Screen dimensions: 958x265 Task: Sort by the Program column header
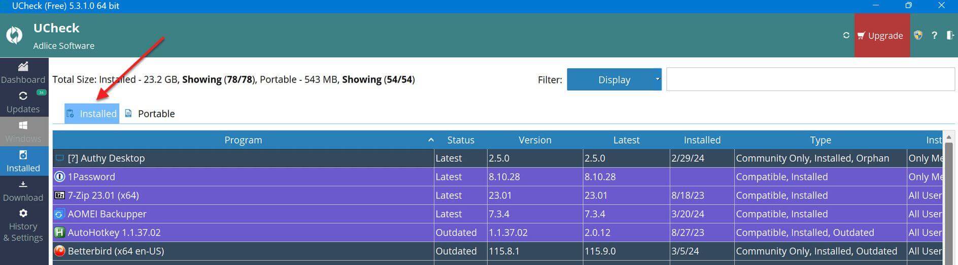click(x=244, y=140)
